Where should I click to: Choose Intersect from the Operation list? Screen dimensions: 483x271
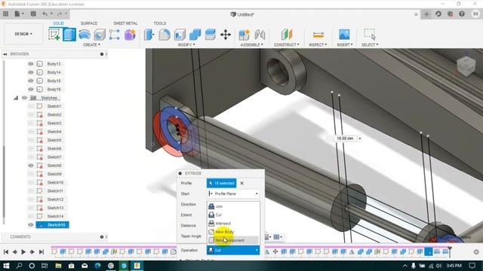[233, 224]
